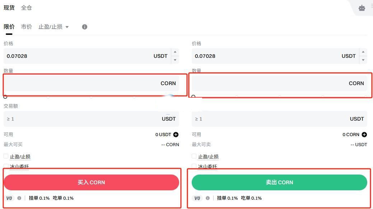
Task: Enable 冰山委托 checkbox on the sell side
Action: [194, 166]
